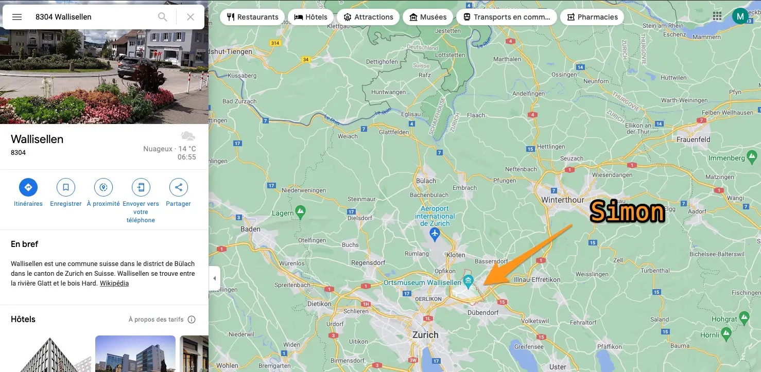Click Envoyer vers votre téléphone icon
This screenshot has height=372, width=761.
(x=141, y=187)
